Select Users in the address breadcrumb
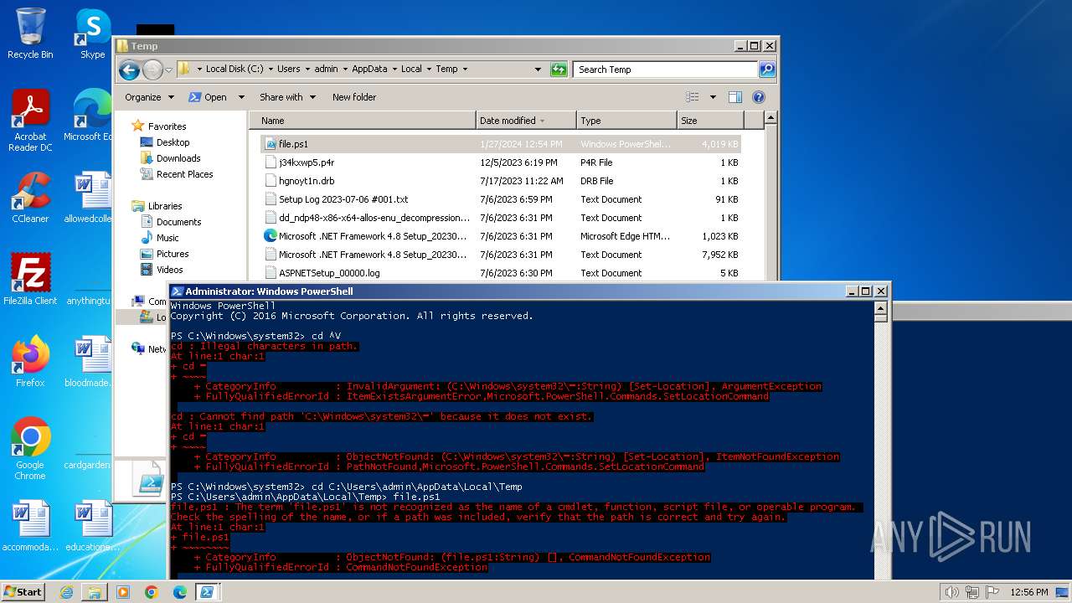The image size is (1072, 603). pyautogui.click(x=288, y=70)
